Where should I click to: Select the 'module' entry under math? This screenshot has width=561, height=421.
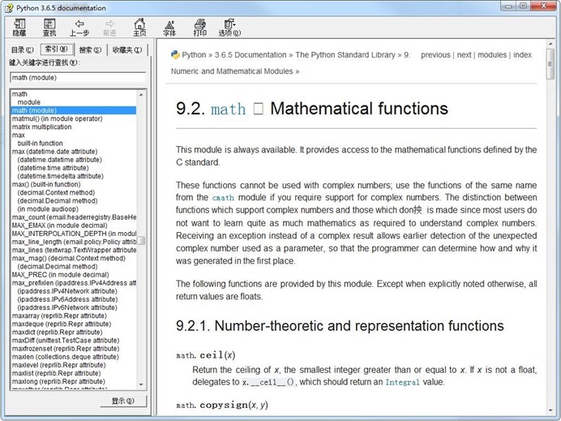[x=29, y=102]
